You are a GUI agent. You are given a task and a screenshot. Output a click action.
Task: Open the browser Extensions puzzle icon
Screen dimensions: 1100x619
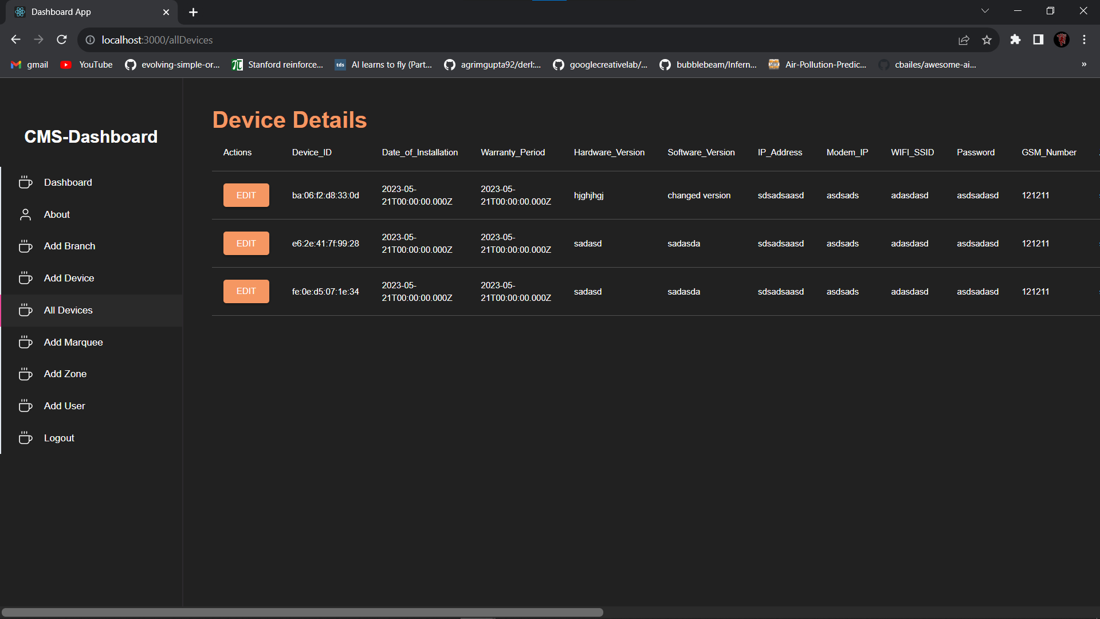pyautogui.click(x=1015, y=40)
